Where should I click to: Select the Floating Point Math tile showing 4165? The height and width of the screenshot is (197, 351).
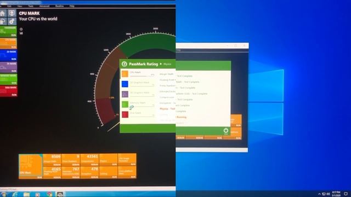(52, 172)
